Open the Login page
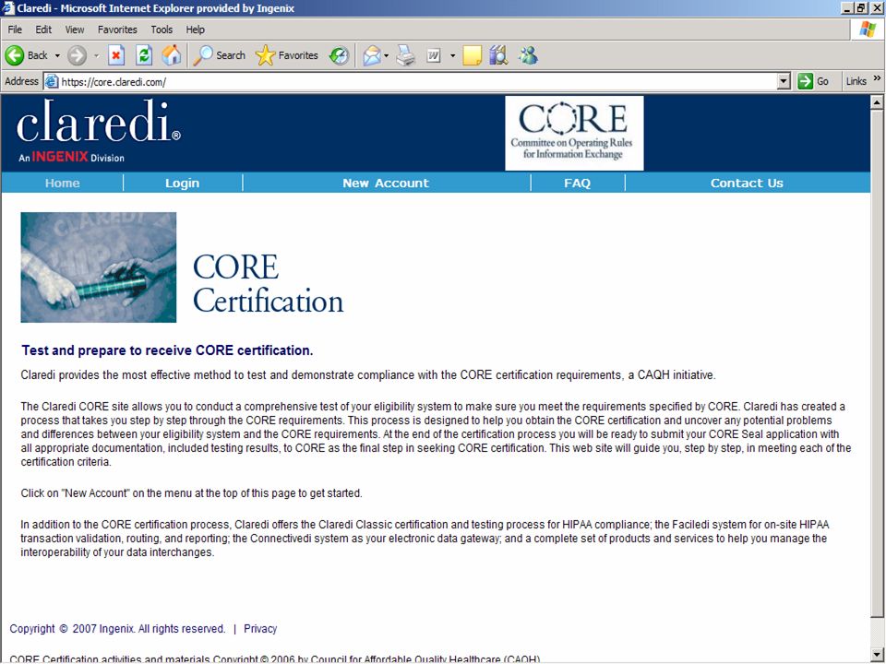The height and width of the screenshot is (664, 886). coord(182,183)
